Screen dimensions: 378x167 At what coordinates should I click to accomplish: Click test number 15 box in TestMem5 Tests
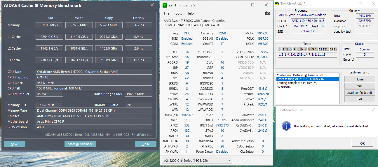tap(335, 49)
